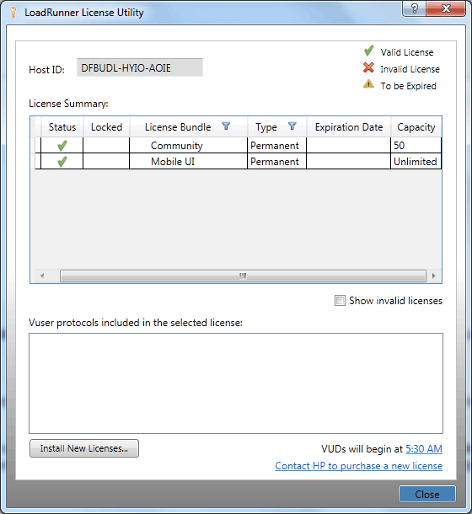Select the Mobile UI license row
Screen dimensions: 472x514
click(239, 161)
